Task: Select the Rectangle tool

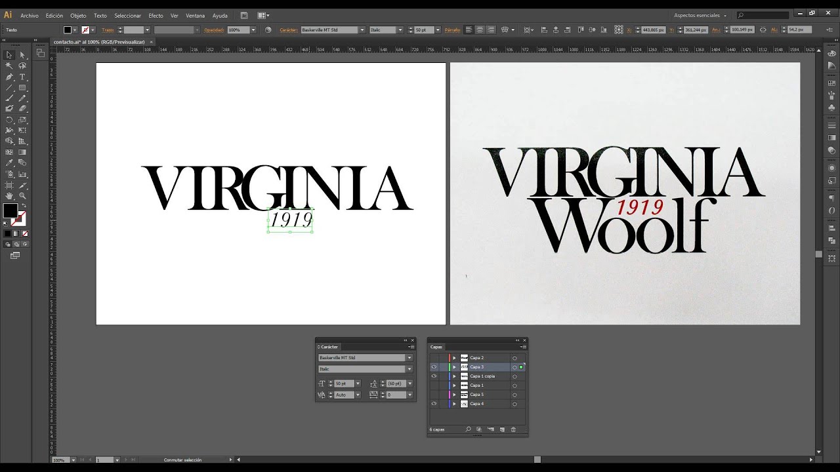Action: pos(22,87)
